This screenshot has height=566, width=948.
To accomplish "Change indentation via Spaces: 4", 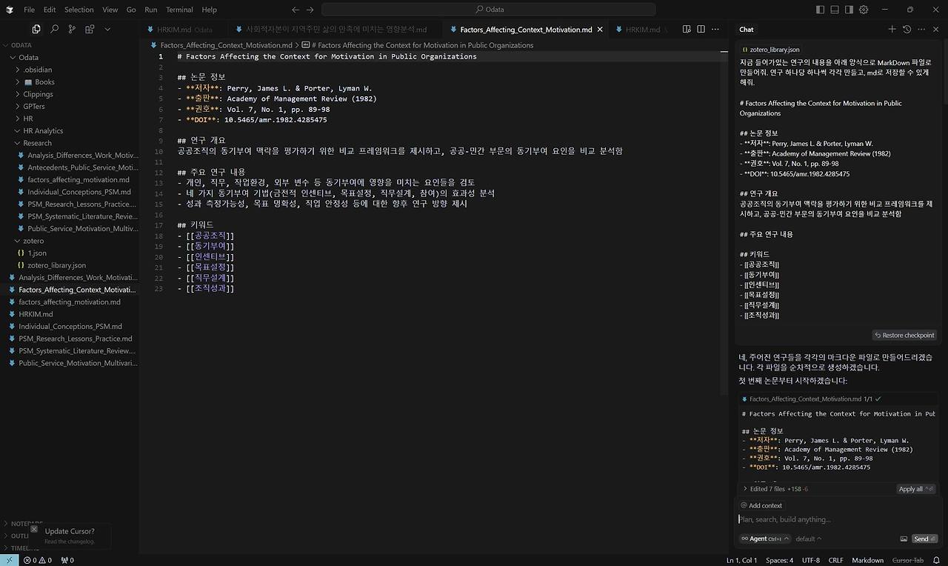I will tap(779, 560).
